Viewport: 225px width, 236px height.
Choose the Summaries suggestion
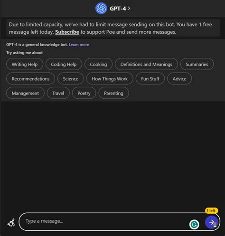(x=197, y=64)
